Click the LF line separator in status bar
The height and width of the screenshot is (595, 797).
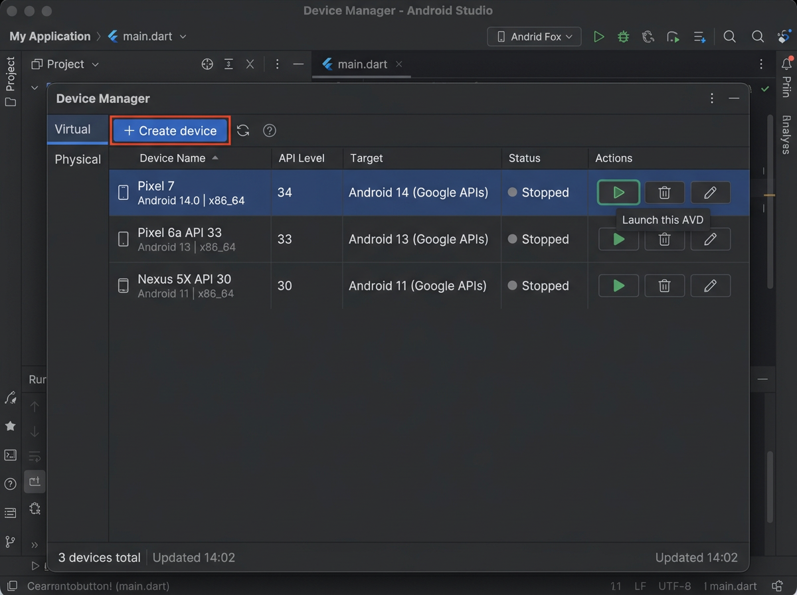coord(640,586)
